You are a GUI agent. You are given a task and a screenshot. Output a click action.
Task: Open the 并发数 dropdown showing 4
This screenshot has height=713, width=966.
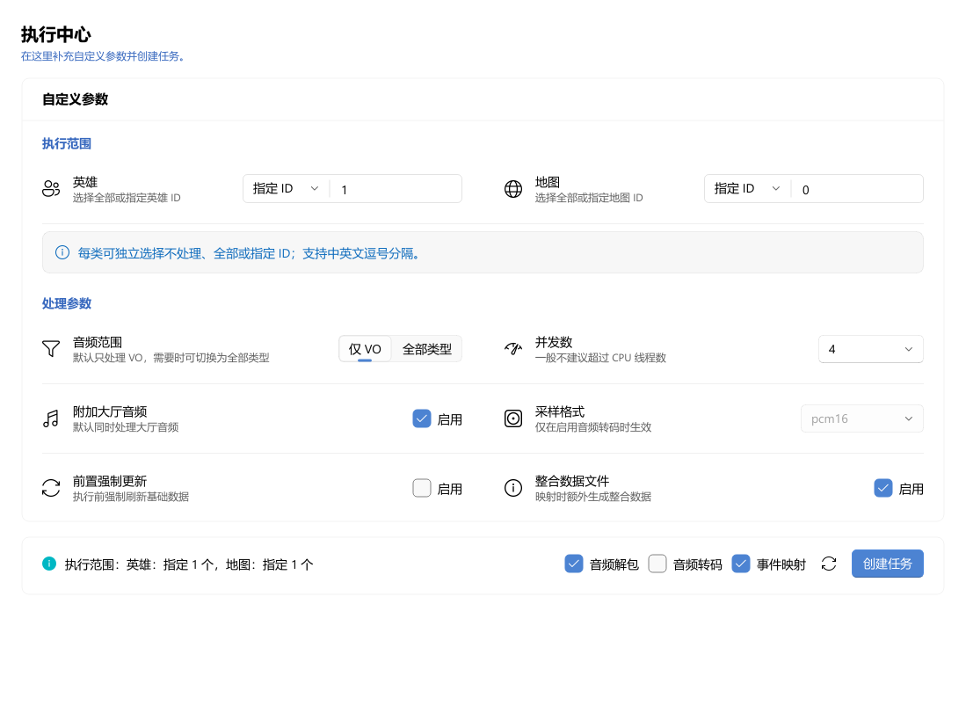tap(870, 349)
